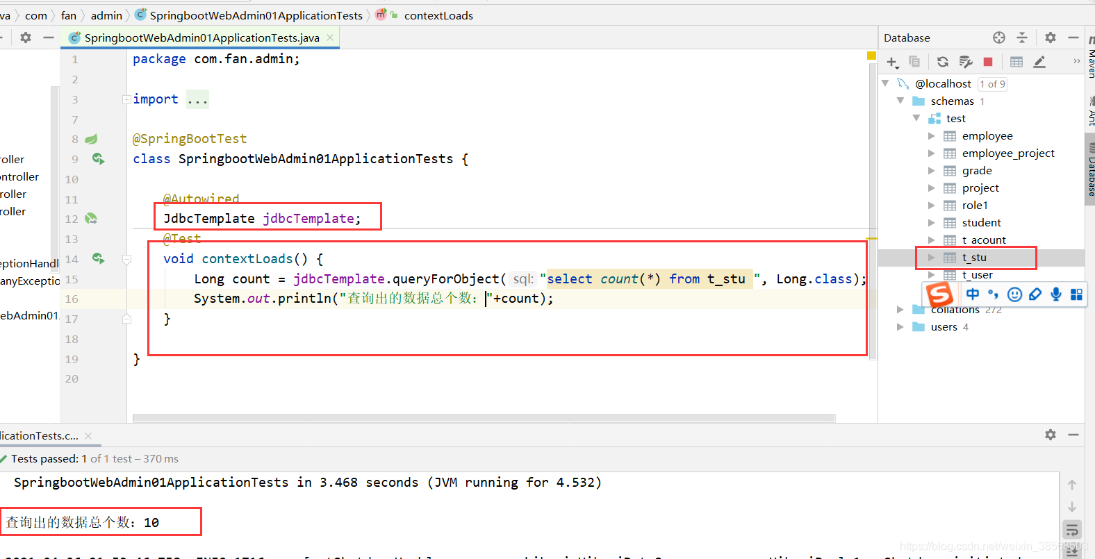
Task: Expand the employee_project table node
Action: [x=932, y=153]
